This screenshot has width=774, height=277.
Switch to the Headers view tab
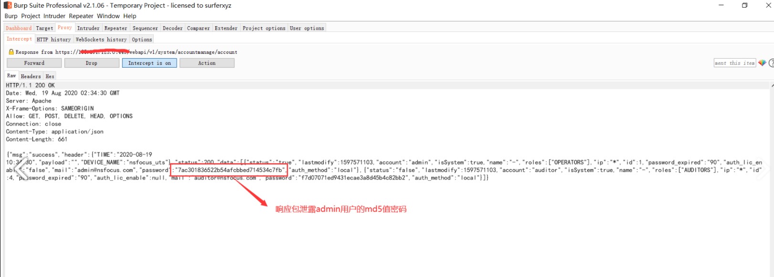pyautogui.click(x=31, y=76)
